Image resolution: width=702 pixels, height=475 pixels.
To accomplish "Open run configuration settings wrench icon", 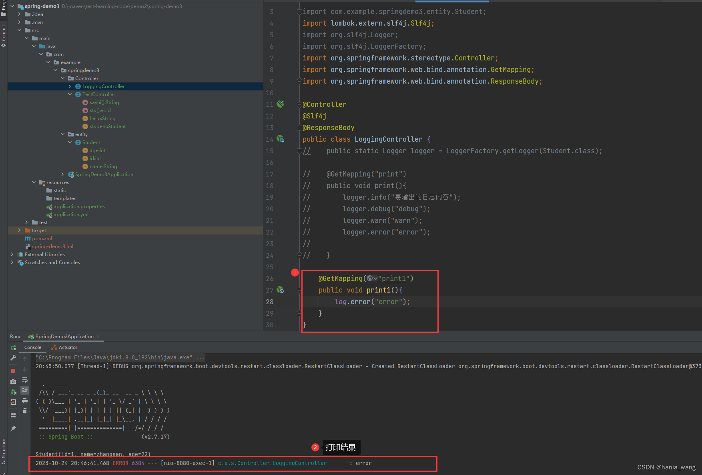I will [13, 358].
